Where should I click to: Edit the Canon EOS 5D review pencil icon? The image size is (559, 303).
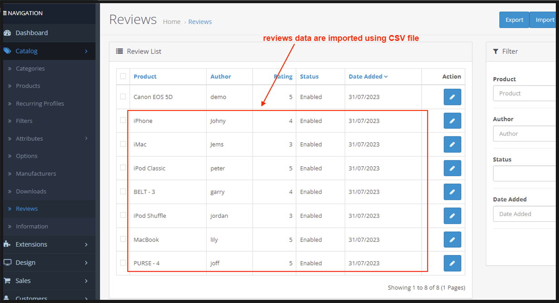[x=452, y=97]
